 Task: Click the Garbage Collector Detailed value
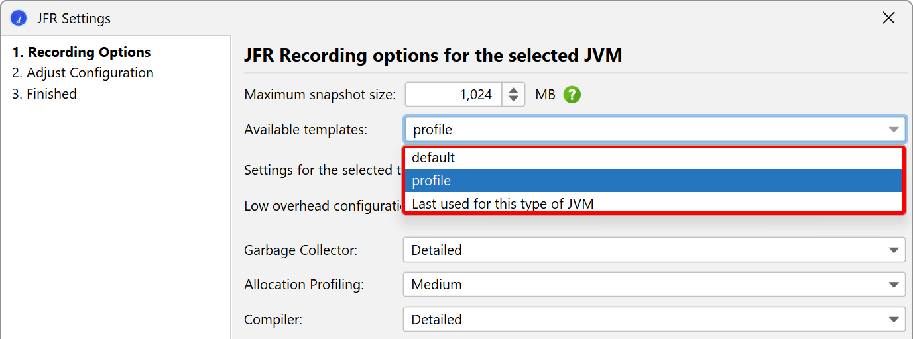[x=437, y=250]
